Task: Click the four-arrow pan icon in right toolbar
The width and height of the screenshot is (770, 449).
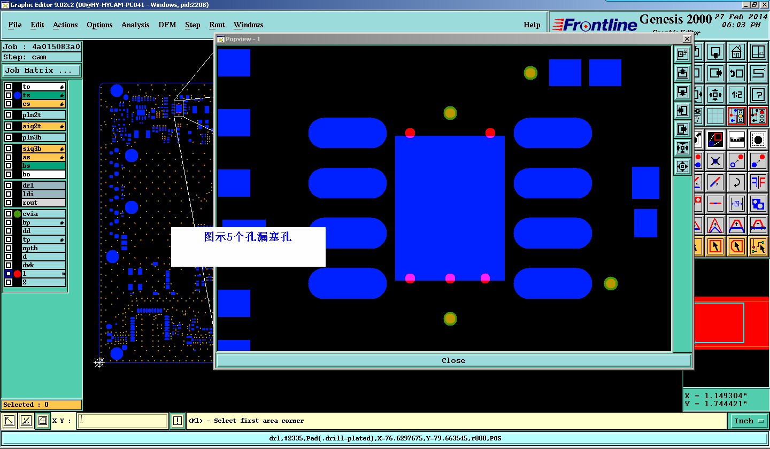Action: pos(716,95)
